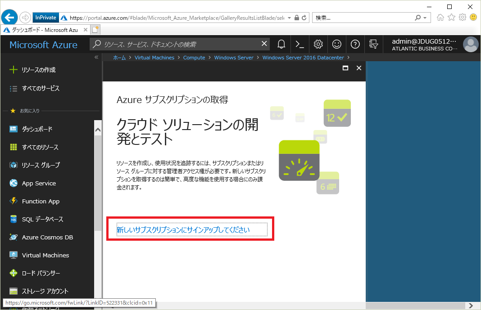Open the Azure notifications bell

(x=281, y=45)
